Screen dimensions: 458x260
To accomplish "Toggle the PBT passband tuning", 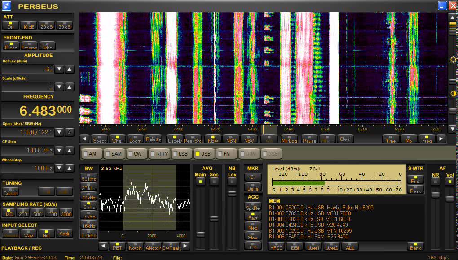I will 117,246.
